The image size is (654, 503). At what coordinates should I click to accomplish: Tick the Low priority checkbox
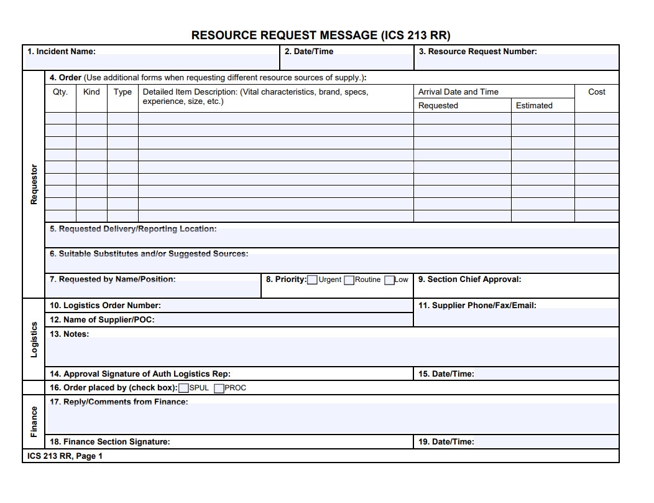tap(389, 280)
